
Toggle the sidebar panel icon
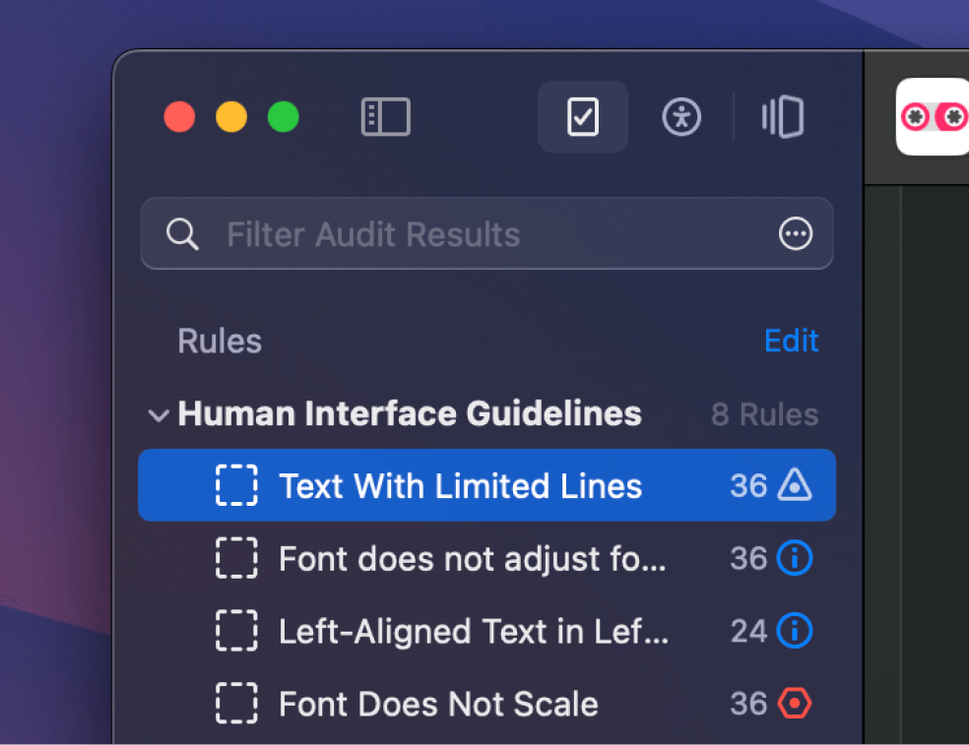point(385,116)
